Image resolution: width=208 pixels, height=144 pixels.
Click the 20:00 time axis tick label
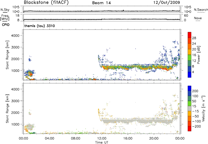click(x=154, y=139)
